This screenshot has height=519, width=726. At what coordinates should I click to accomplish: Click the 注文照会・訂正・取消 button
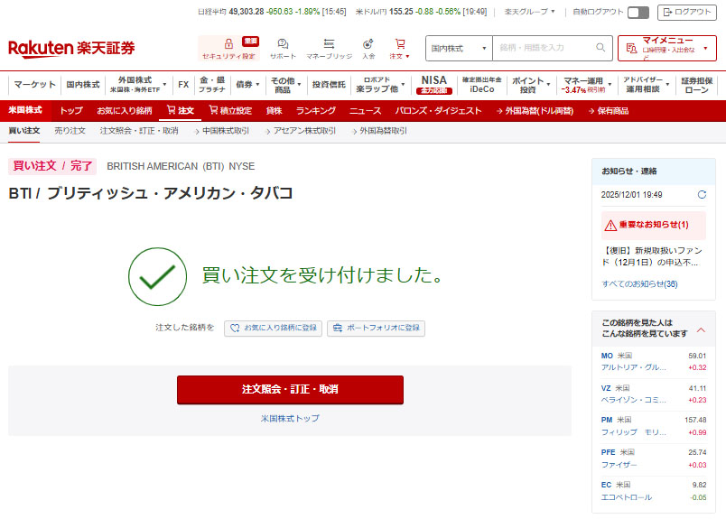tap(290, 389)
